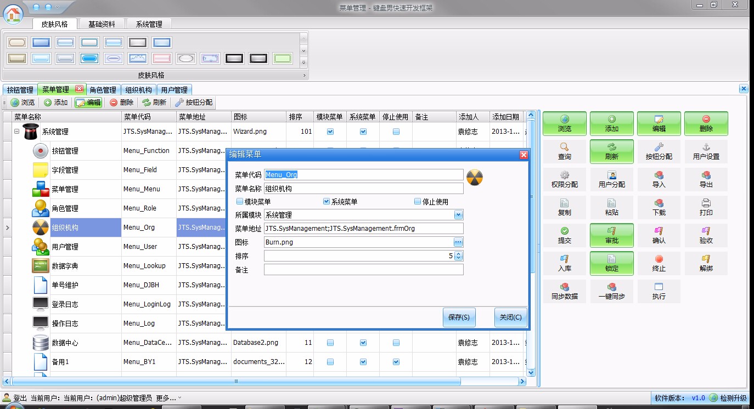
Task: Select the 浏览 (Browse) icon in right panel
Action: click(564, 123)
